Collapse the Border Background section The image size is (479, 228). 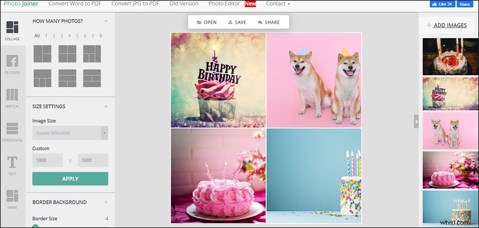[106, 202]
